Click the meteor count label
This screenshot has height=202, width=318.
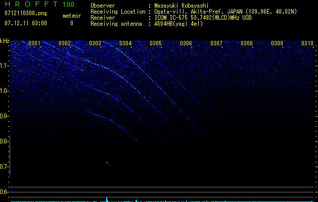pos(72,16)
